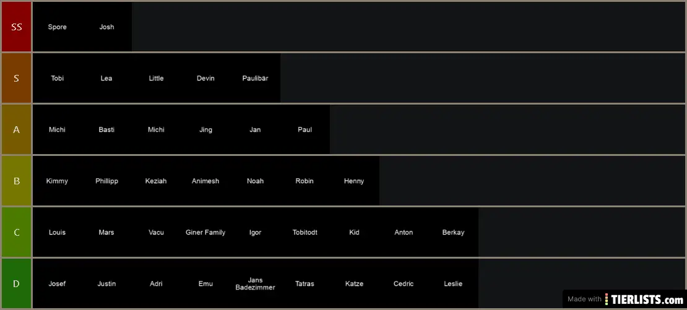
Task: Click the SS tier label
Action: pyautogui.click(x=16, y=27)
